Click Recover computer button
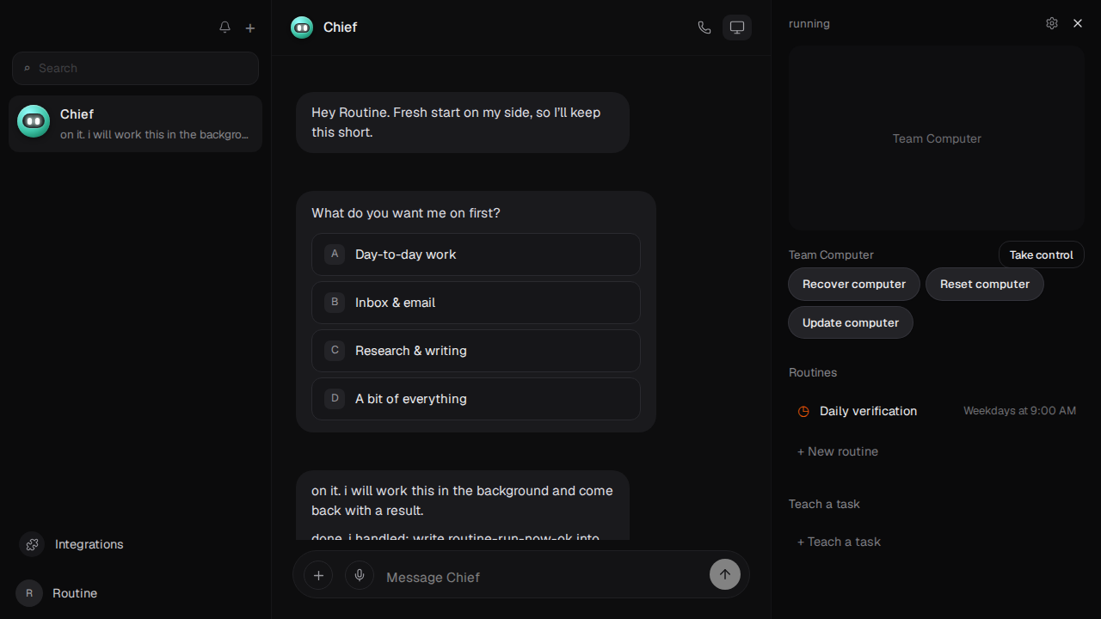The width and height of the screenshot is (1101, 619). tap(854, 284)
